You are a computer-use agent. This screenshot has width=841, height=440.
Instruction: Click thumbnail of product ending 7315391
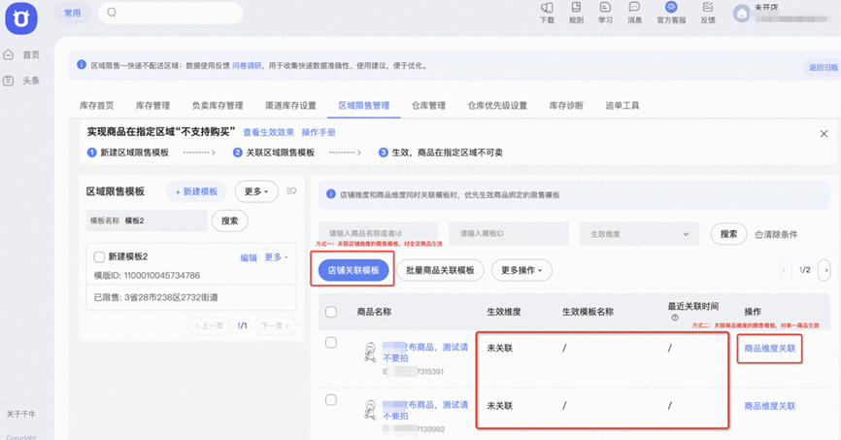pos(370,353)
